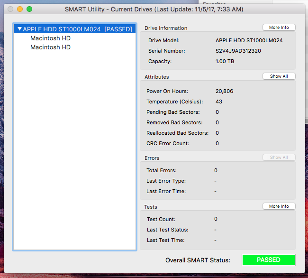Click the Errors section heading
The width and height of the screenshot is (308, 278).
coord(152,158)
